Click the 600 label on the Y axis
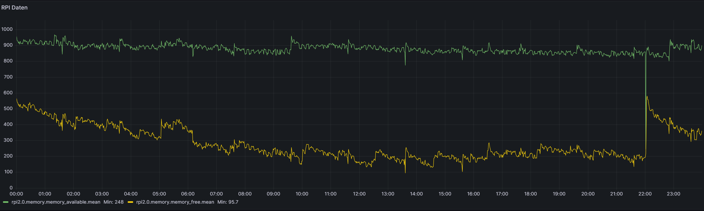This screenshot has width=704, height=211. (8, 93)
